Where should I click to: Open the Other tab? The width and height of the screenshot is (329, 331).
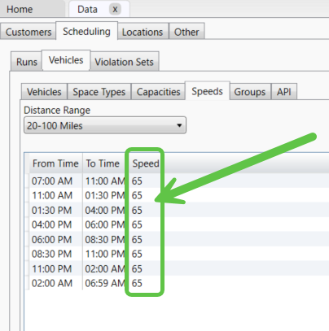[x=186, y=32]
